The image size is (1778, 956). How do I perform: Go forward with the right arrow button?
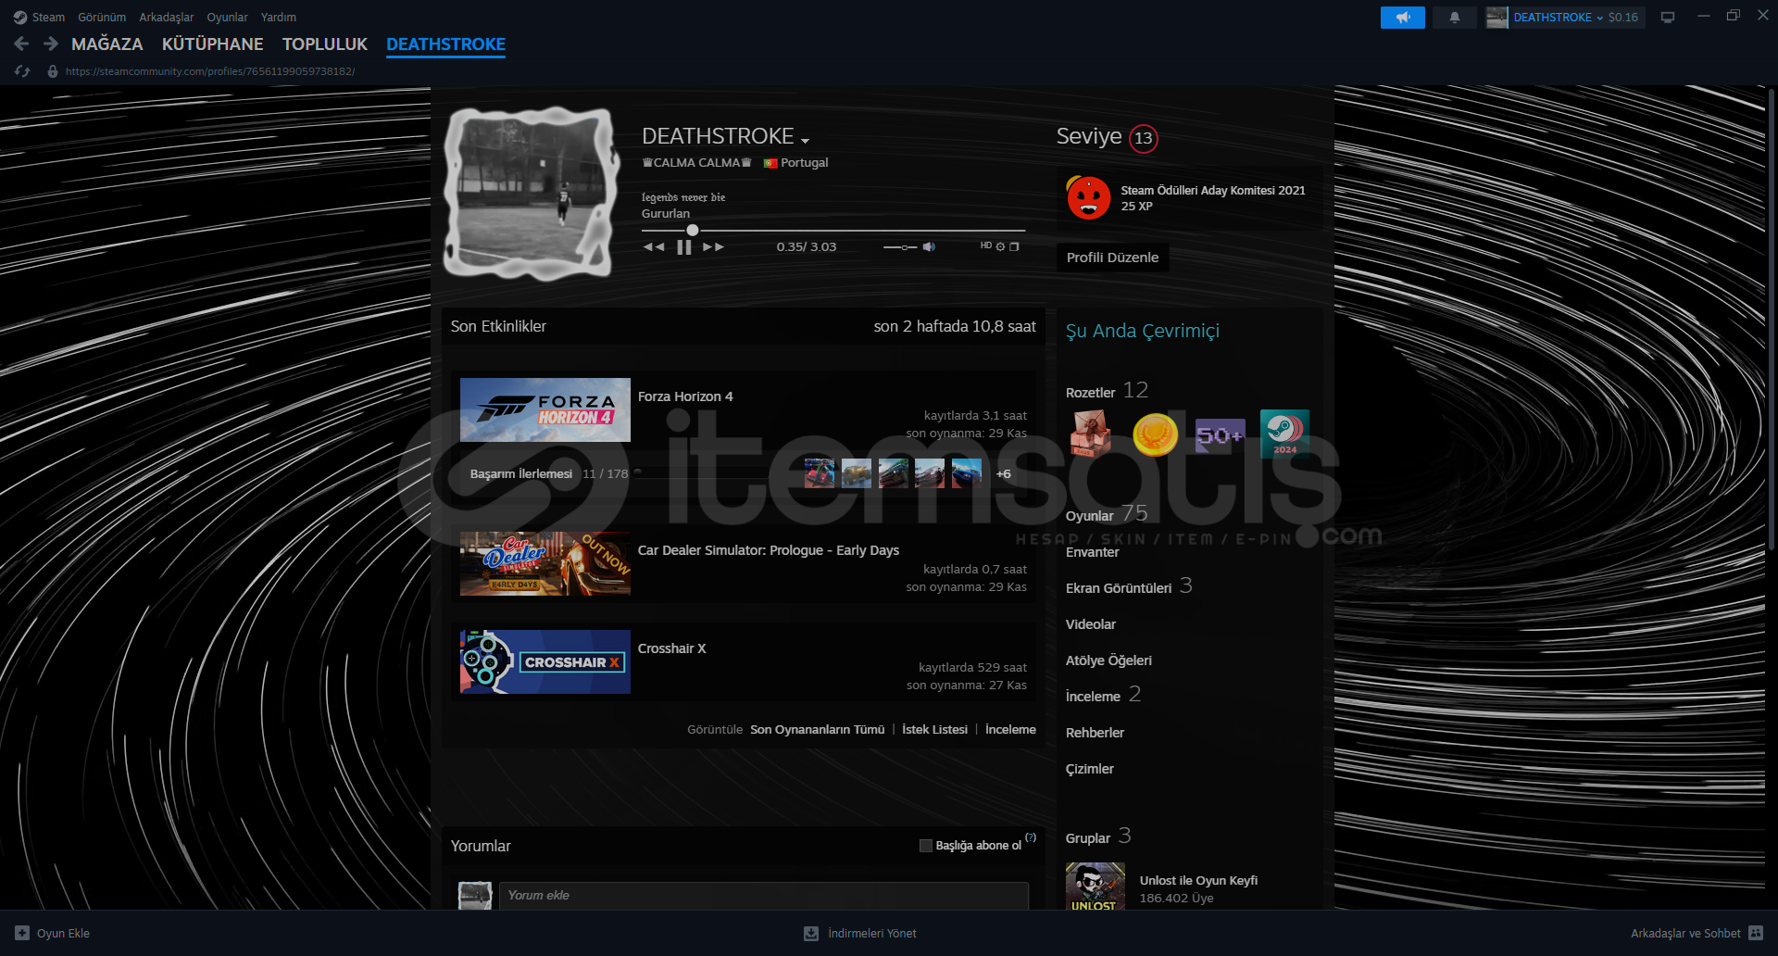[x=51, y=44]
